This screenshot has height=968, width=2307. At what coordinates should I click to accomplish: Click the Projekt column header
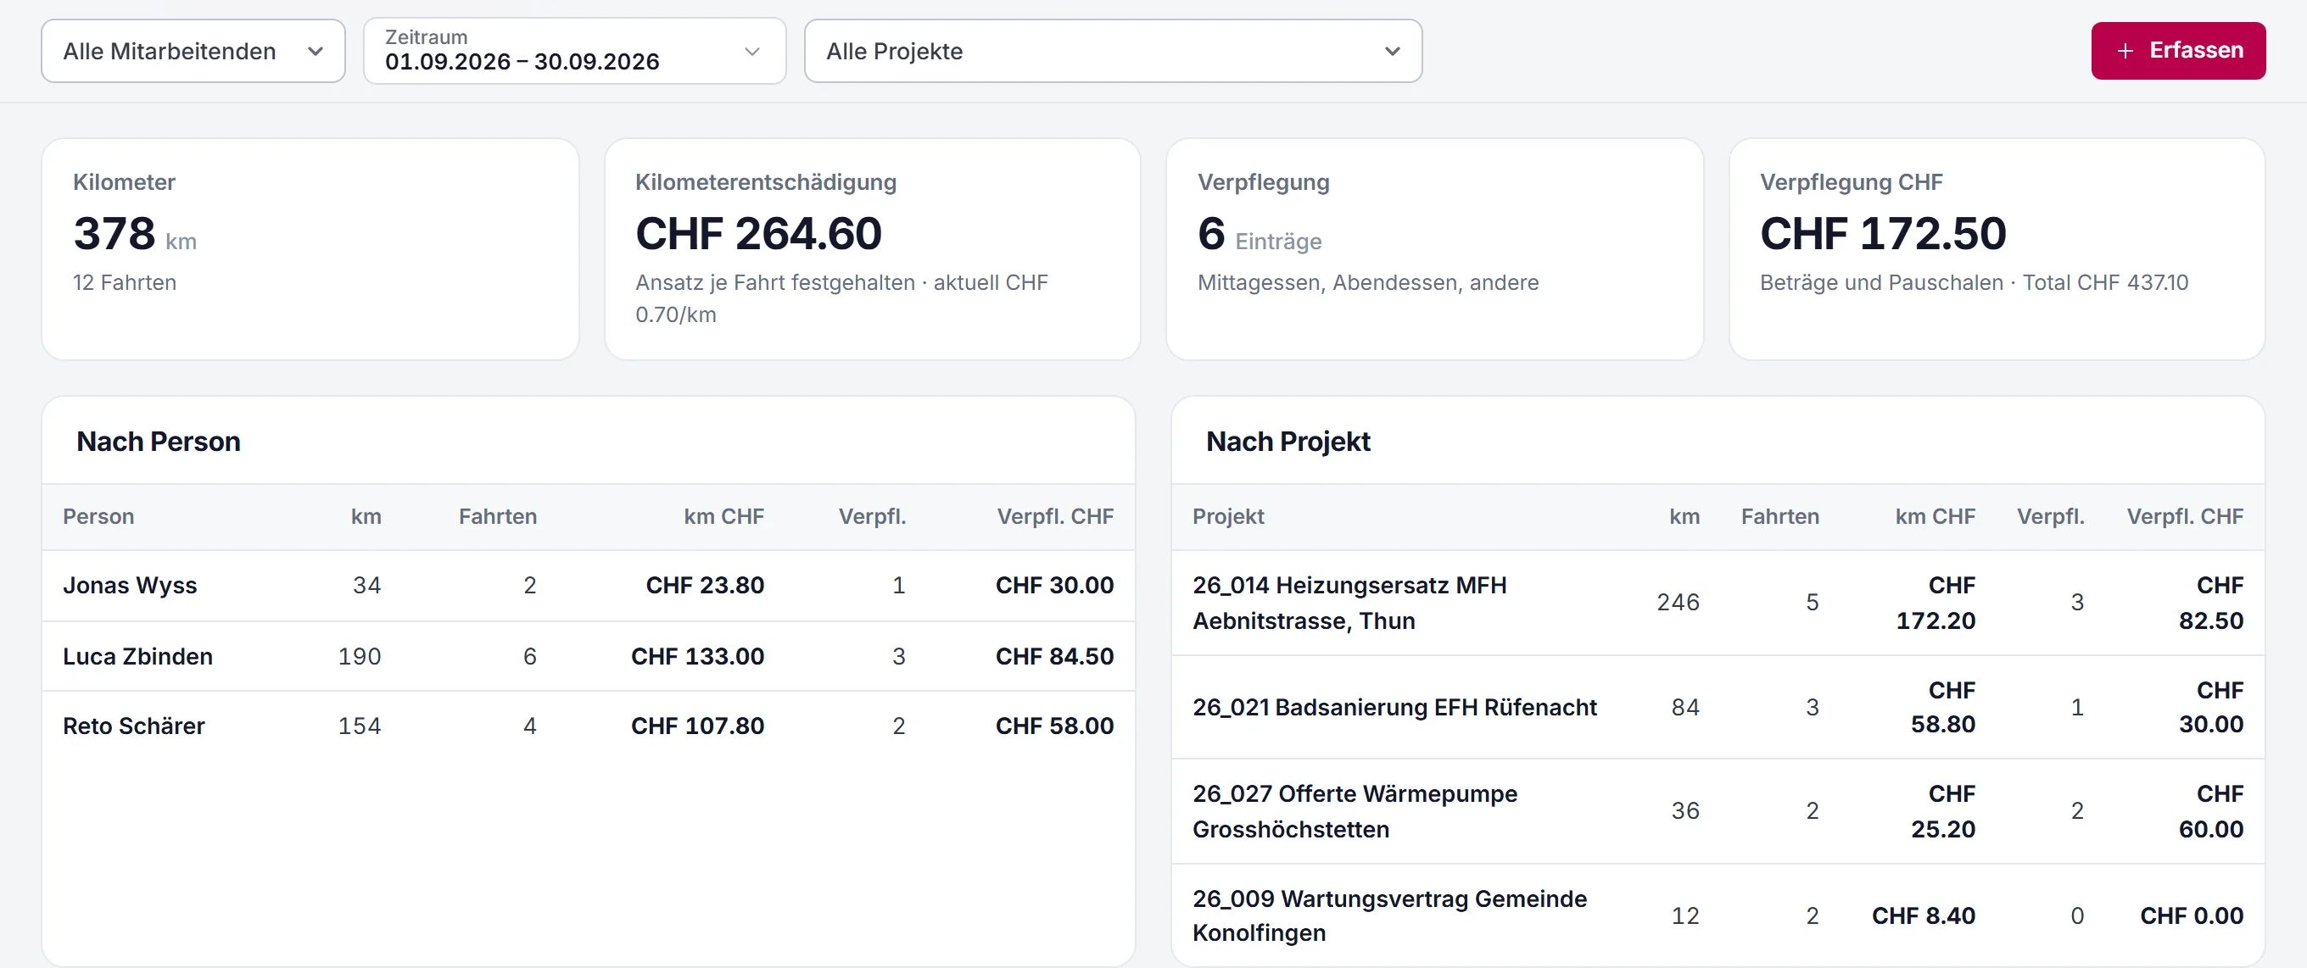click(x=1228, y=516)
